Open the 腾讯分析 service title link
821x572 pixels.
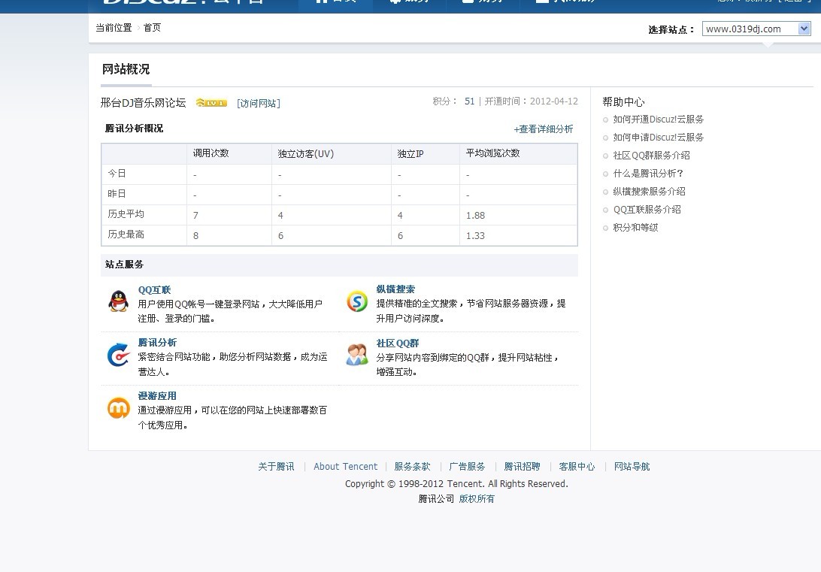[157, 343]
